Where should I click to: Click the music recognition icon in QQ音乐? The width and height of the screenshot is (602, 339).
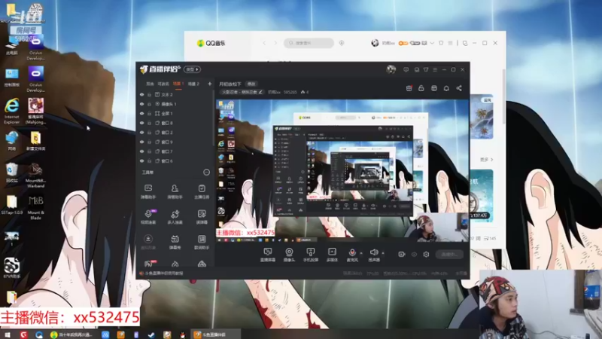click(x=342, y=43)
